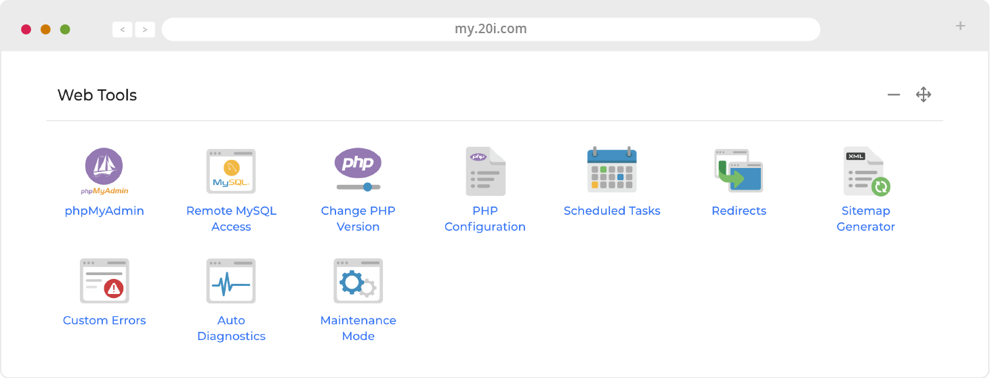Collapse the Web Tools panel

point(894,95)
